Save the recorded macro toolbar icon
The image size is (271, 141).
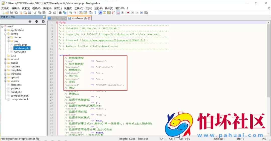point(146,13)
